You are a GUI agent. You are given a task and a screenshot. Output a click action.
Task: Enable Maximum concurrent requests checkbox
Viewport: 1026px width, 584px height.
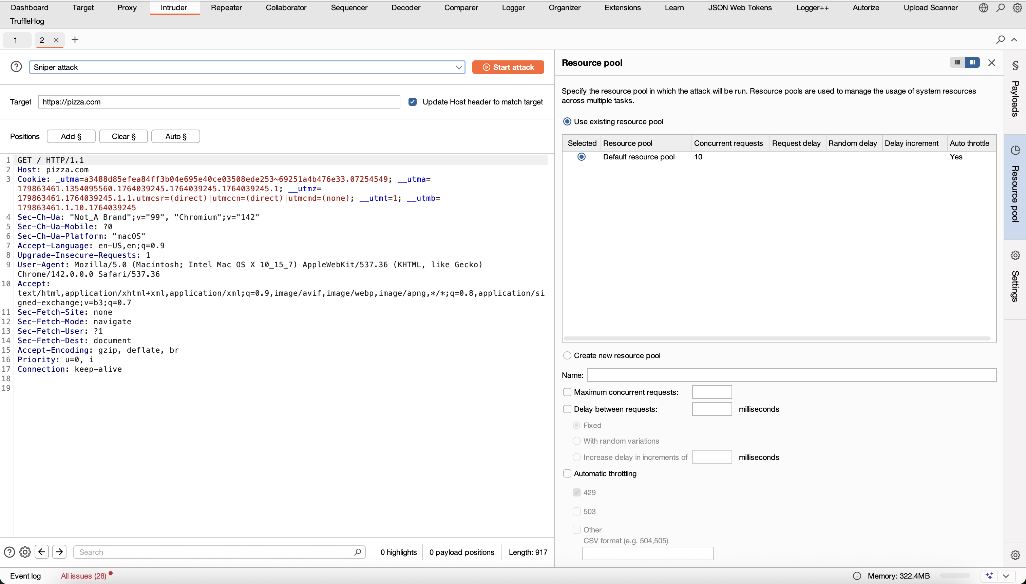(x=567, y=392)
